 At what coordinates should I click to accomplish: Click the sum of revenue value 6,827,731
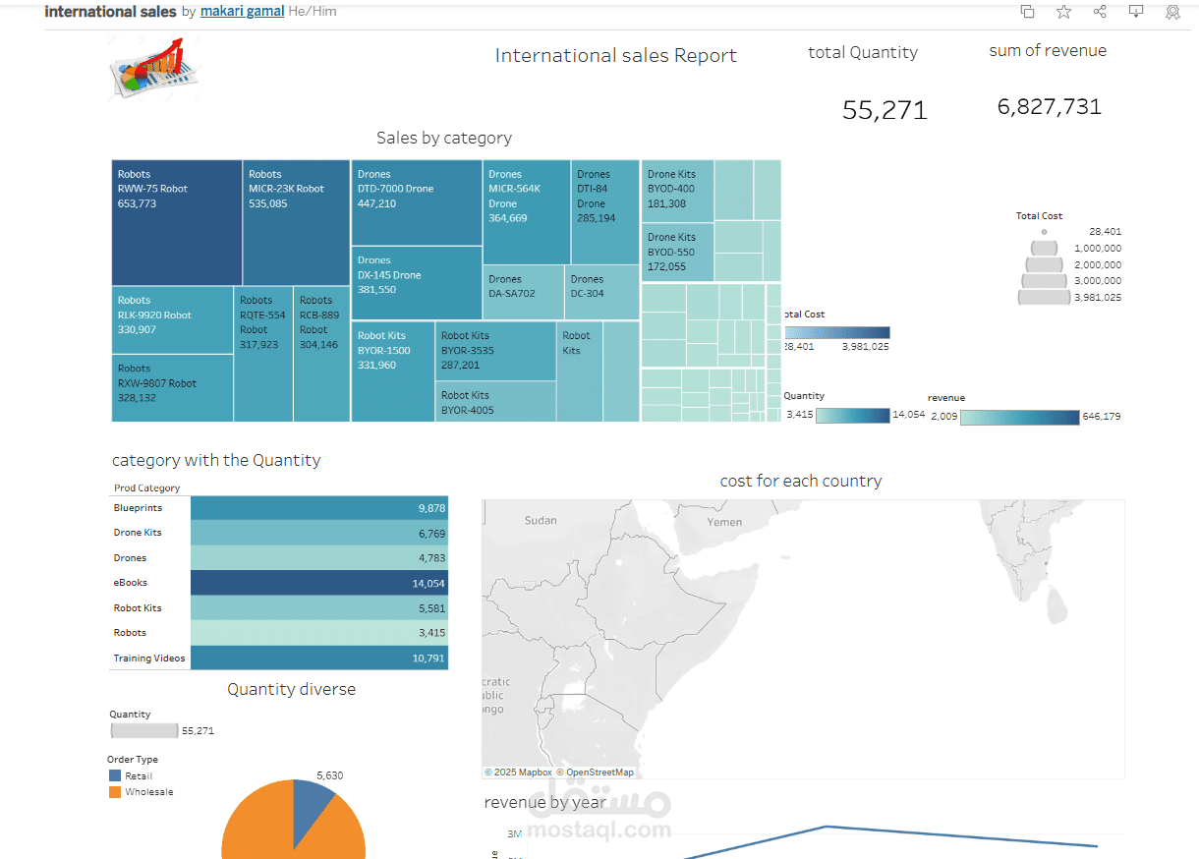[x=1050, y=106]
